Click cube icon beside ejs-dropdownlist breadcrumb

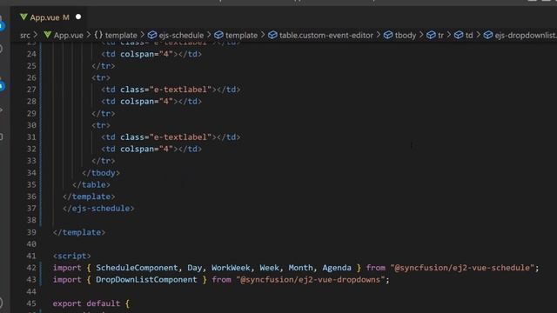[488, 35]
